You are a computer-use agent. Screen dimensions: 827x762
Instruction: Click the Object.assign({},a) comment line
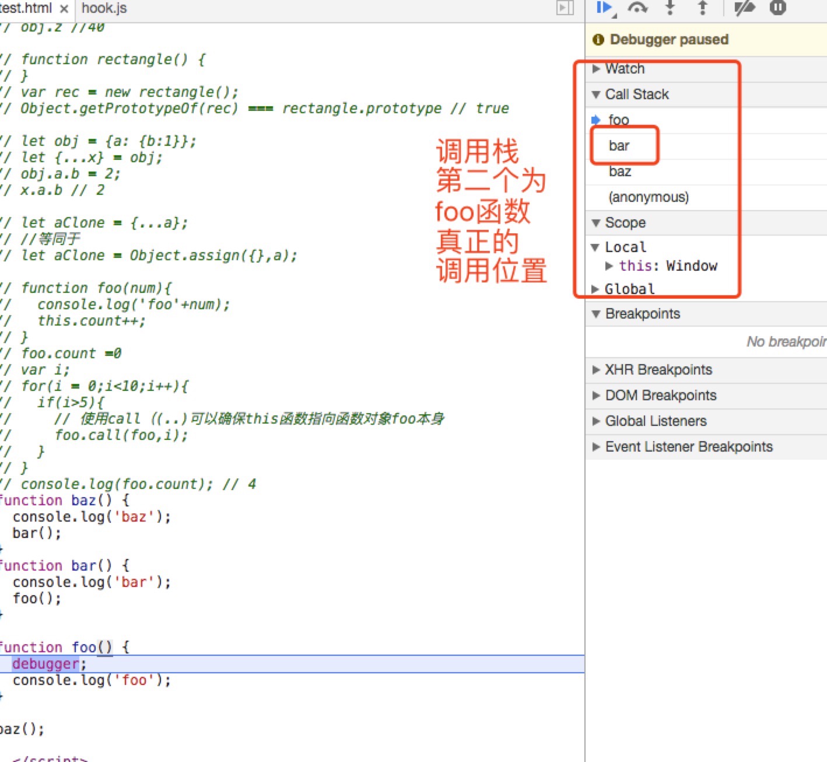tap(149, 256)
